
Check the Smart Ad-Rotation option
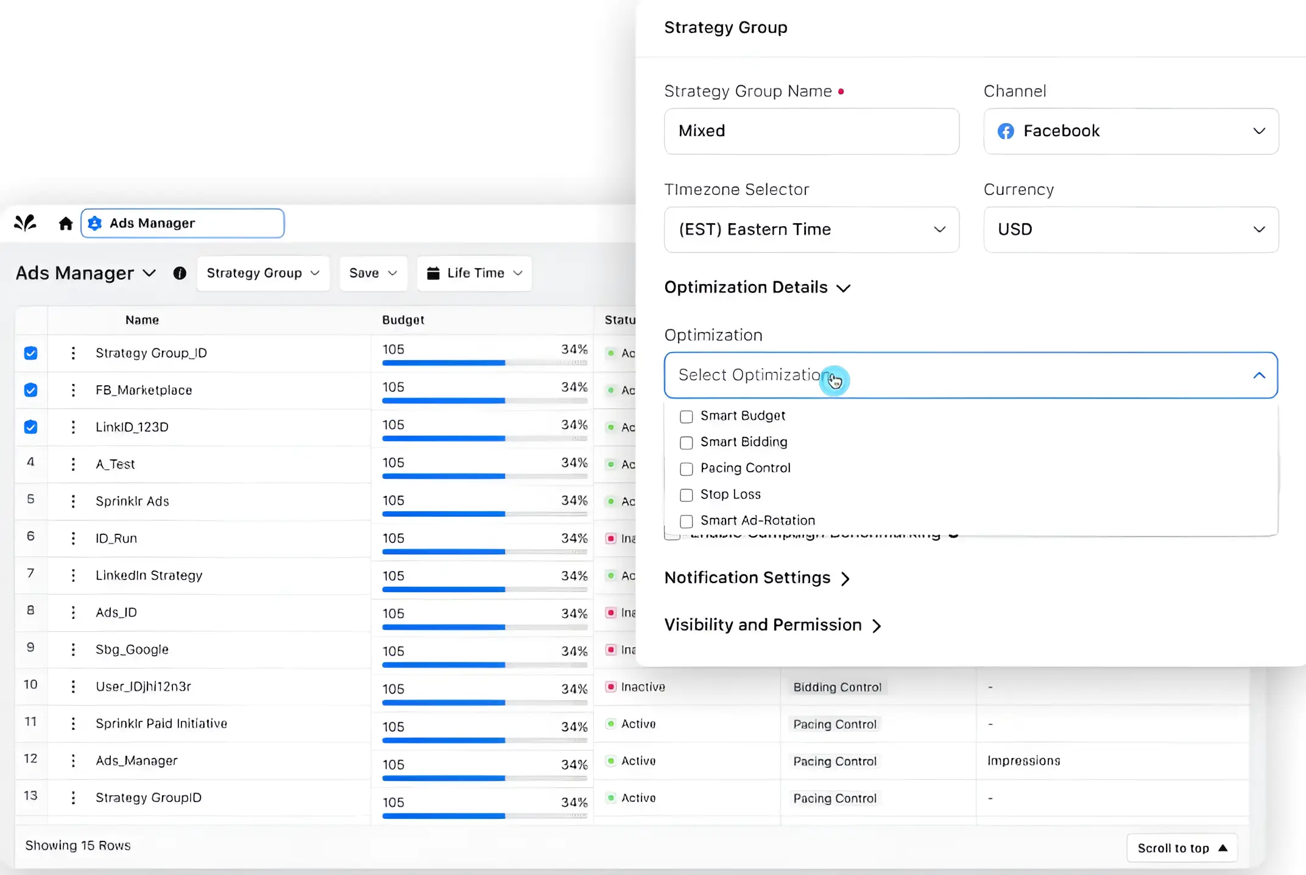click(x=687, y=522)
